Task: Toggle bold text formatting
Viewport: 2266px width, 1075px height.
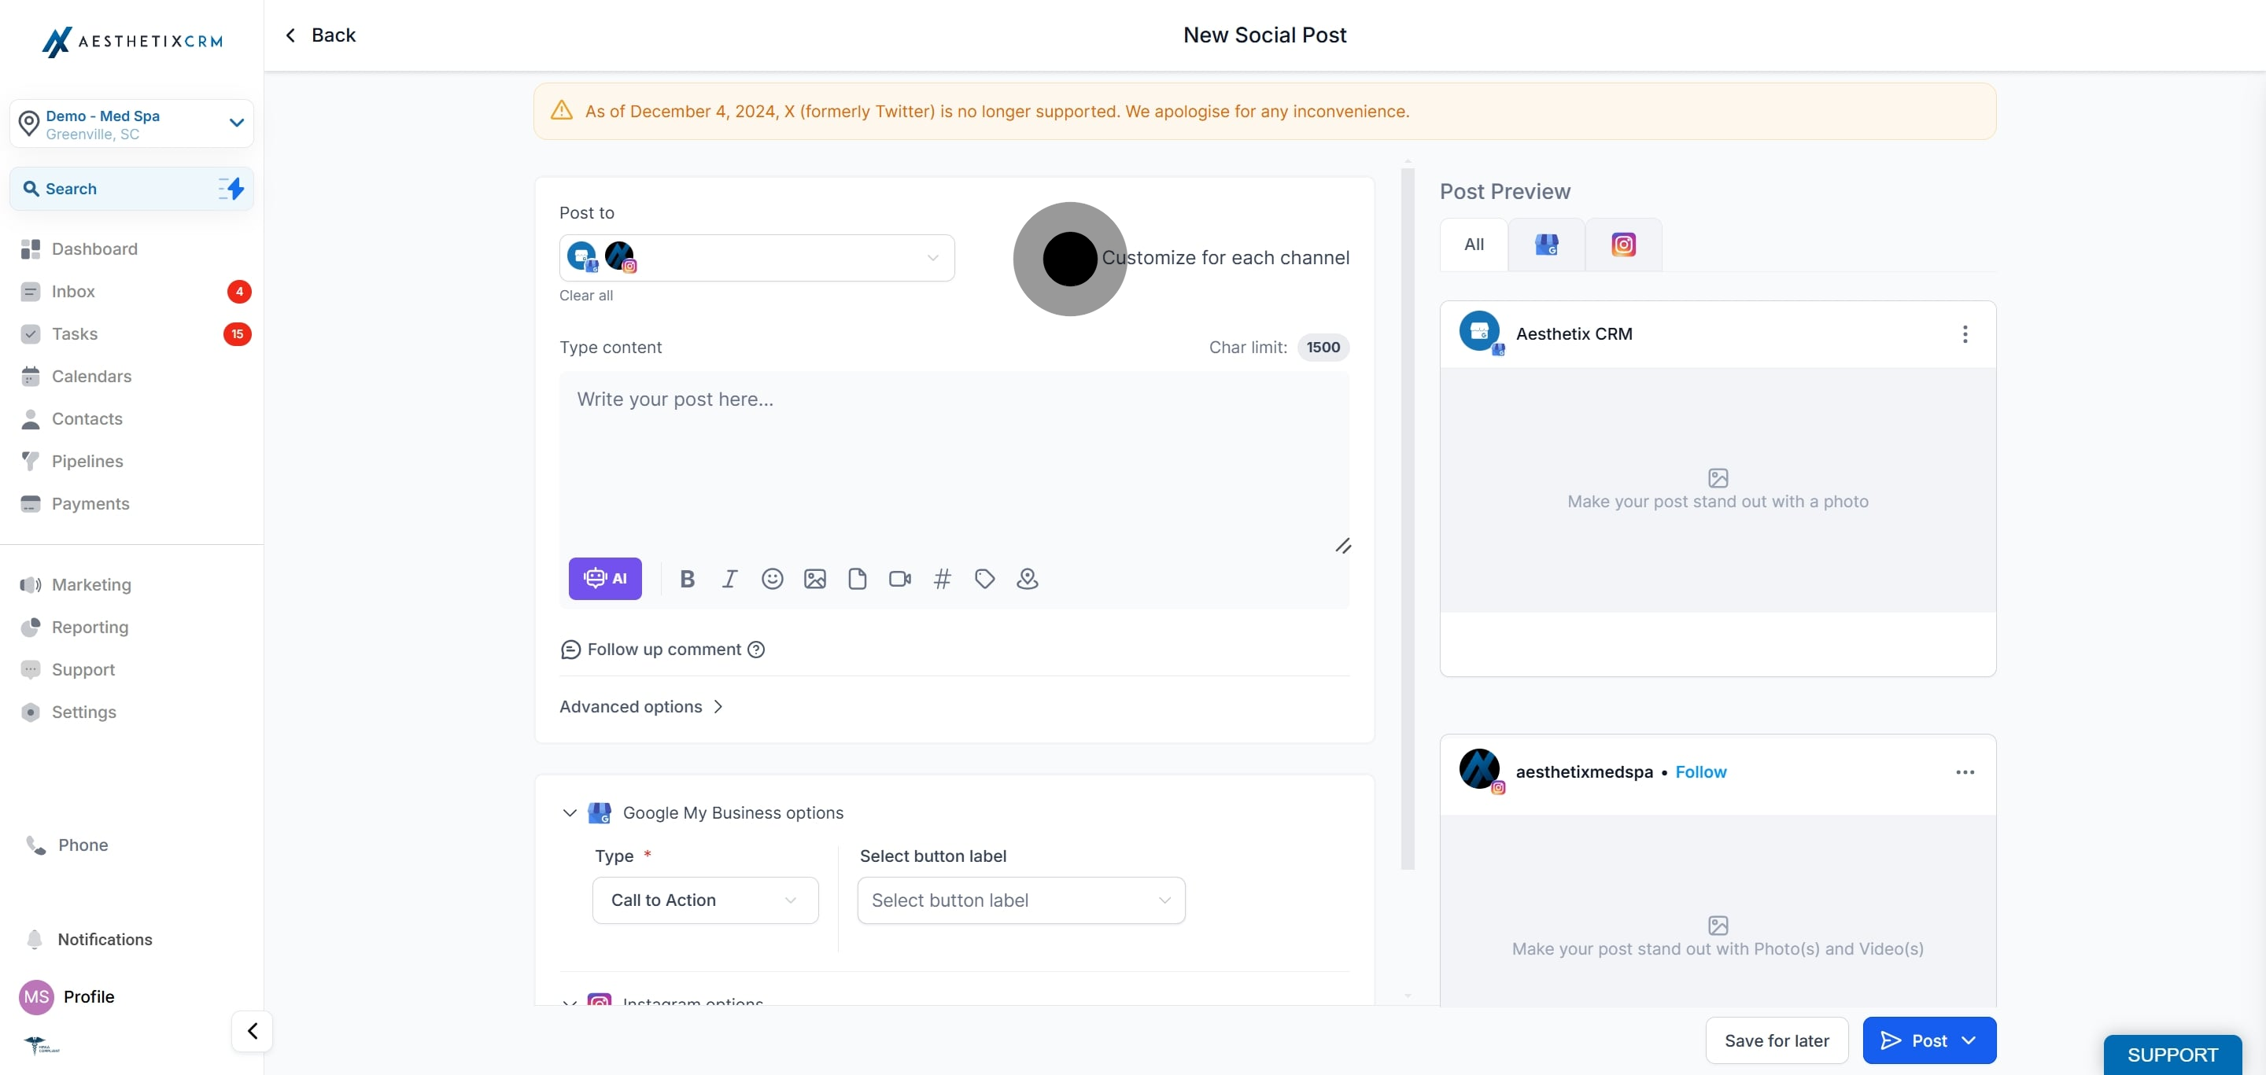Action: [687, 578]
